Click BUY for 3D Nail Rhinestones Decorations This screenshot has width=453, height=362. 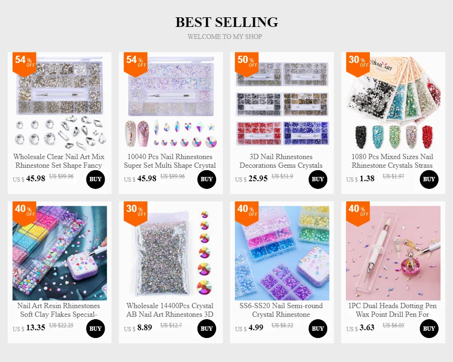click(318, 179)
